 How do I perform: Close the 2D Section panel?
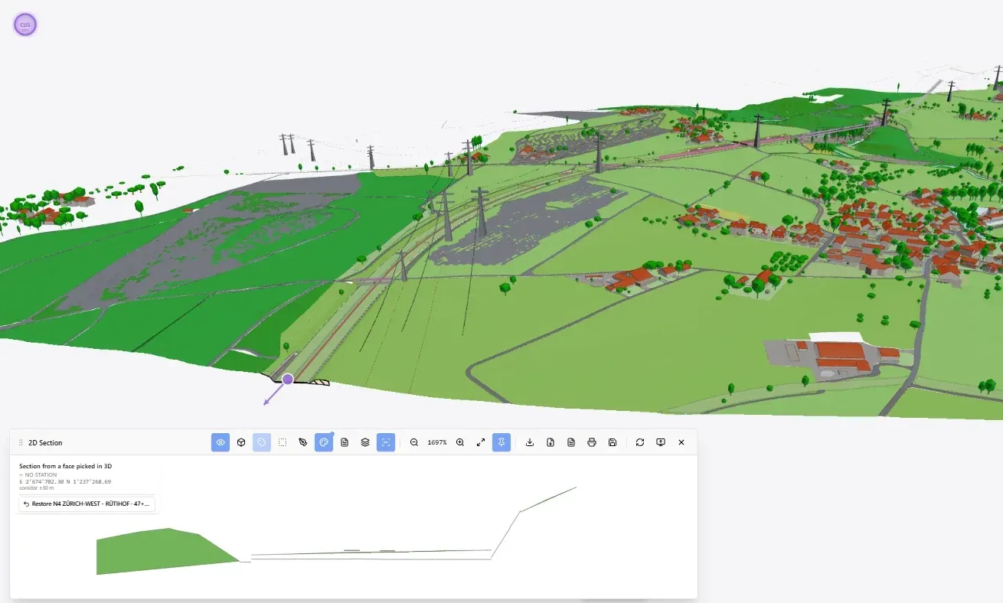point(681,442)
